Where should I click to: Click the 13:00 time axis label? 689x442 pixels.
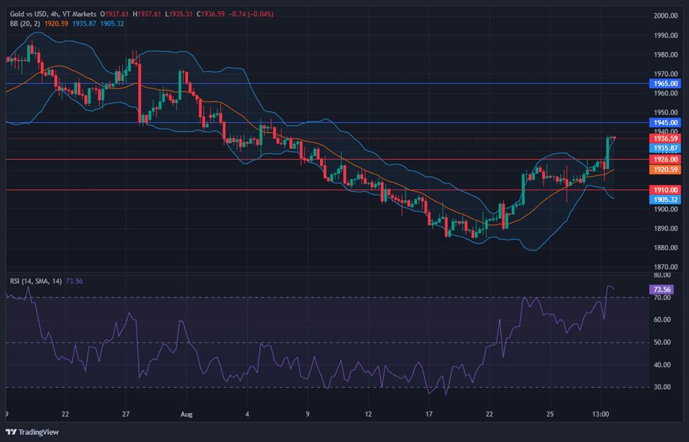[601, 414]
